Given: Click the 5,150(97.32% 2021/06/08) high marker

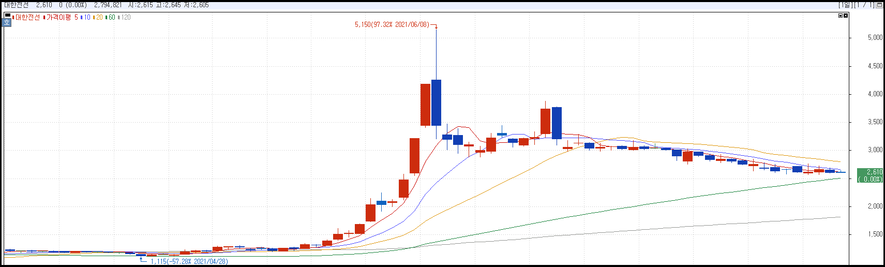Looking at the screenshot, I should tap(392, 24).
